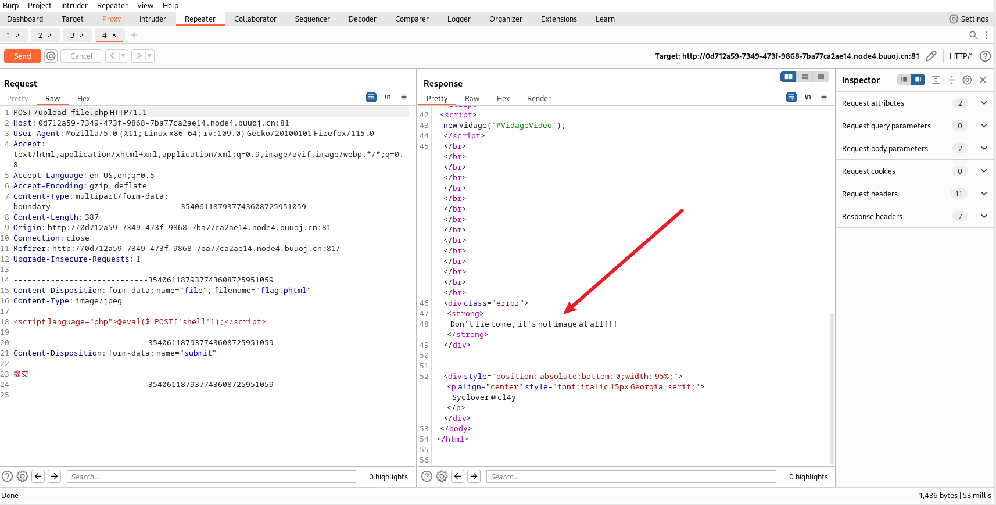The image size is (996, 505).
Task: Go back to previous request in history
Action: (112, 56)
